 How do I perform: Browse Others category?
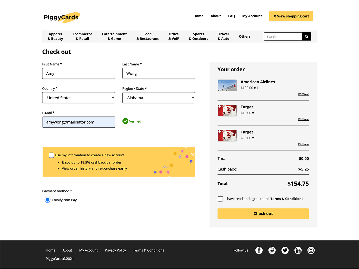pos(245,36)
